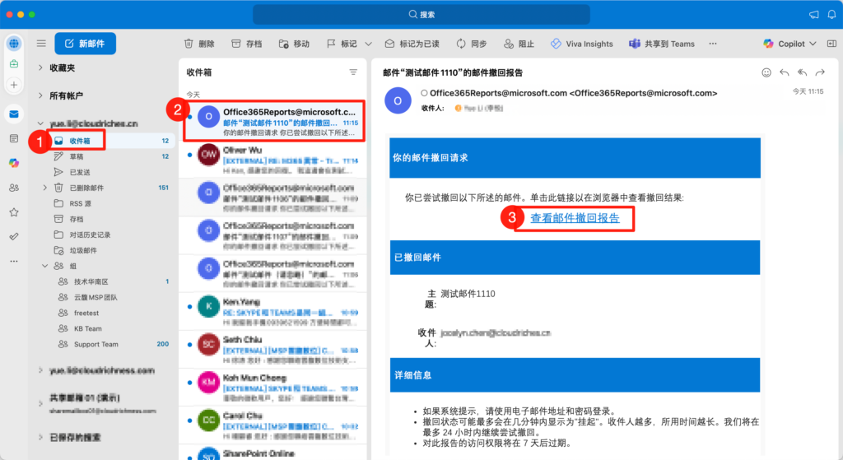
Task: Open the Flag (标记) dropdown arrow
Action: [x=368, y=44]
